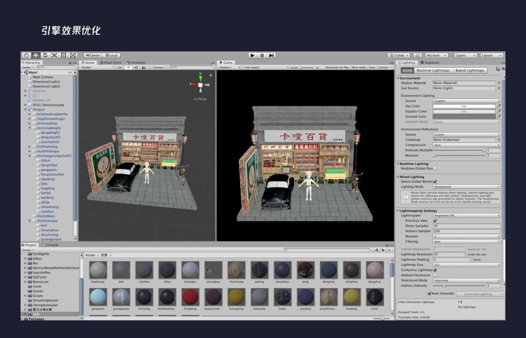Click the Pause button
526x338 pixels.
(x=262, y=55)
